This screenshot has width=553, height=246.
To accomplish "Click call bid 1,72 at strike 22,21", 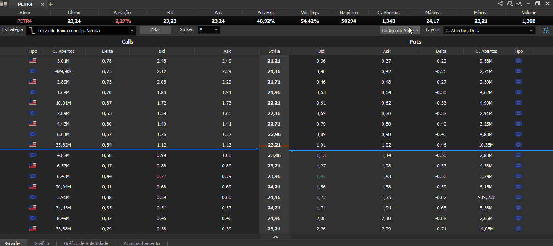I will click(162, 103).
